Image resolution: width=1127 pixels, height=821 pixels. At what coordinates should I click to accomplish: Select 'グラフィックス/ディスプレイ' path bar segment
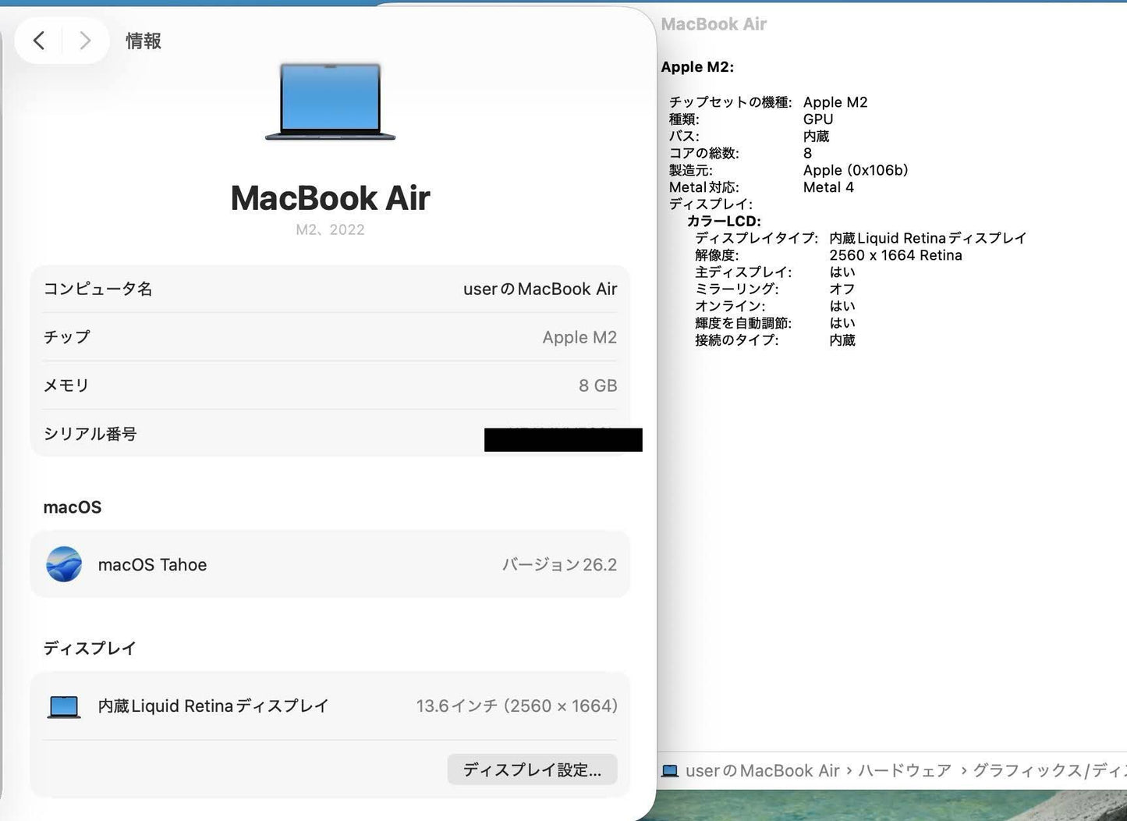[x=1049, y=771]
